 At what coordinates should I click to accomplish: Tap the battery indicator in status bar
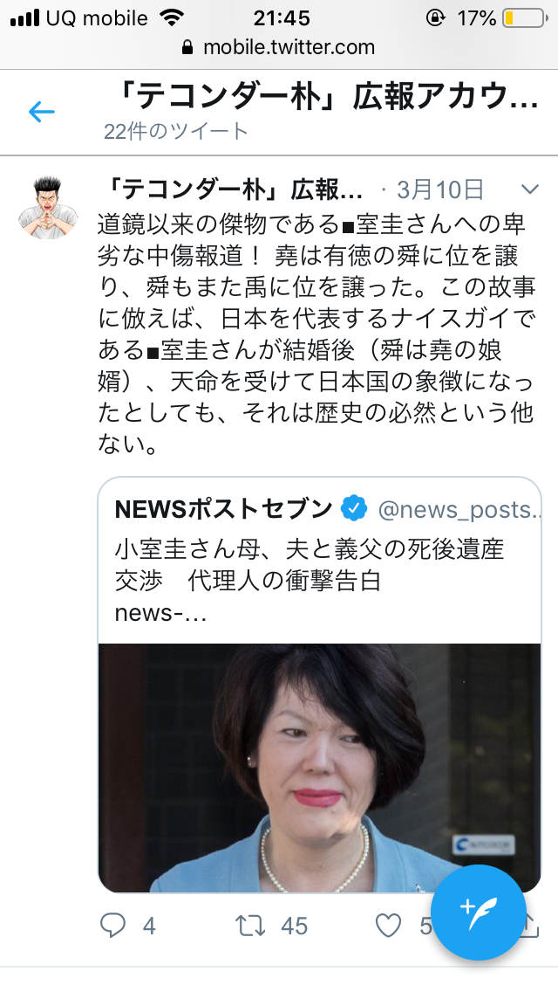click(525, 18)
